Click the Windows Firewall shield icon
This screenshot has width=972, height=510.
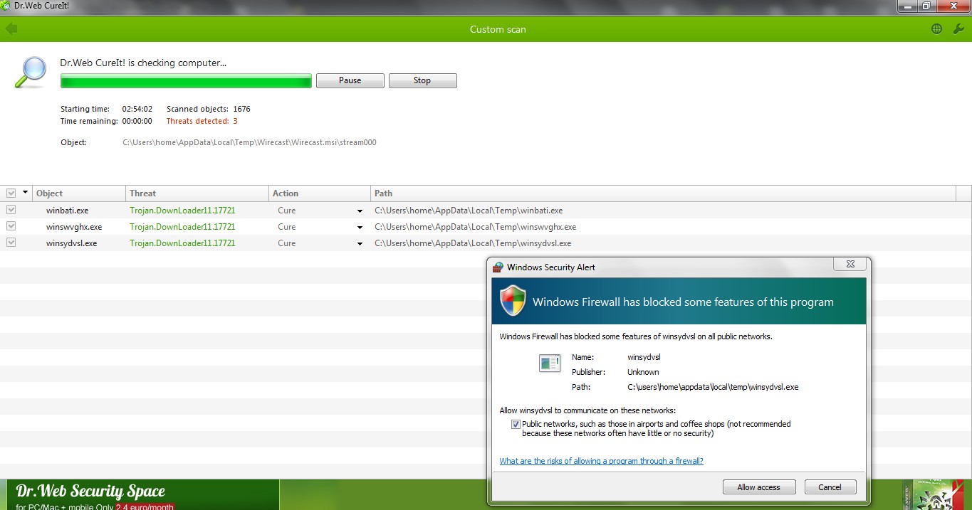512,301
